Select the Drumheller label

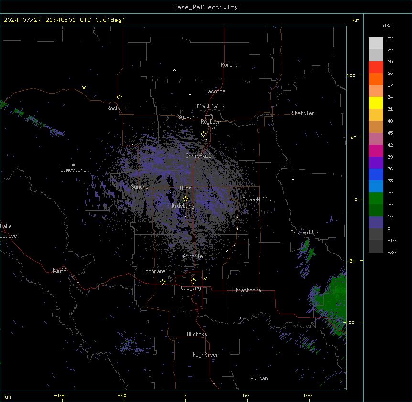(305, 233)
